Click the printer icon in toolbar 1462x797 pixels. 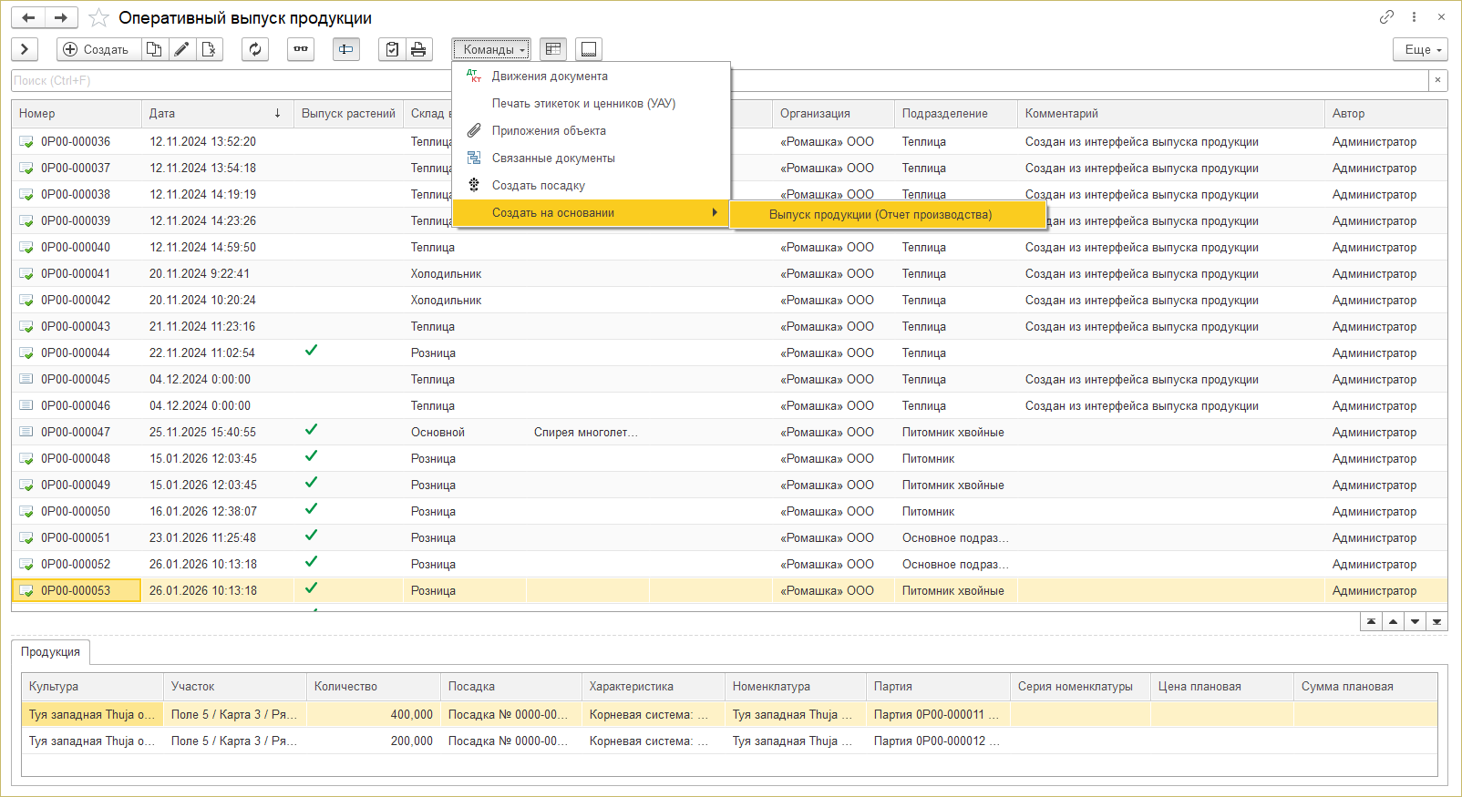pos(418,49)
